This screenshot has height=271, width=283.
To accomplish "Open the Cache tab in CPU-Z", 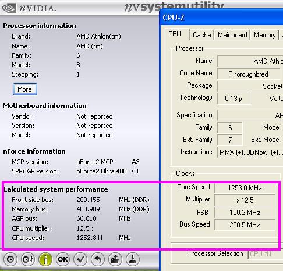I will click(202, 35).
